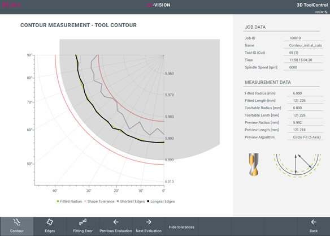Switch to the Edges view
The width and height of the screenshot is (330, 236).
pyautogui.click(x=50, y=226)
